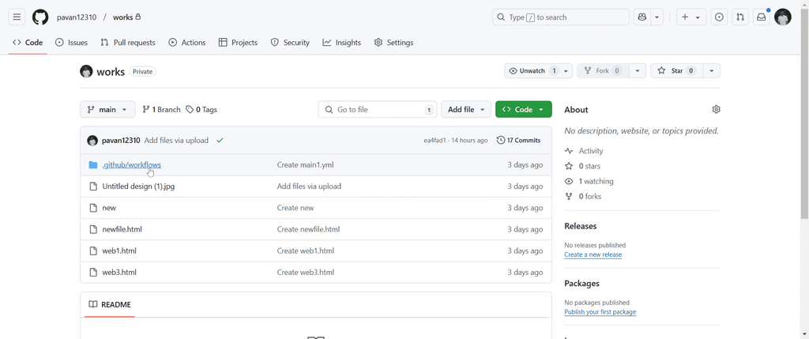
Task: Open Create main1.yml commit message
Action: [307, 164]
